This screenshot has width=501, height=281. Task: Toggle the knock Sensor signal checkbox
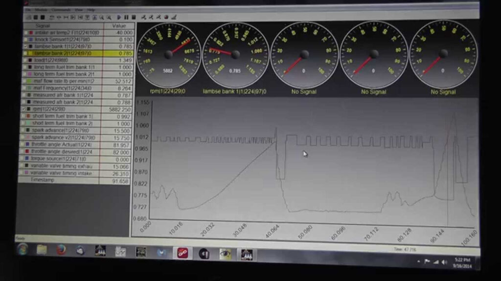pos(25,40)
